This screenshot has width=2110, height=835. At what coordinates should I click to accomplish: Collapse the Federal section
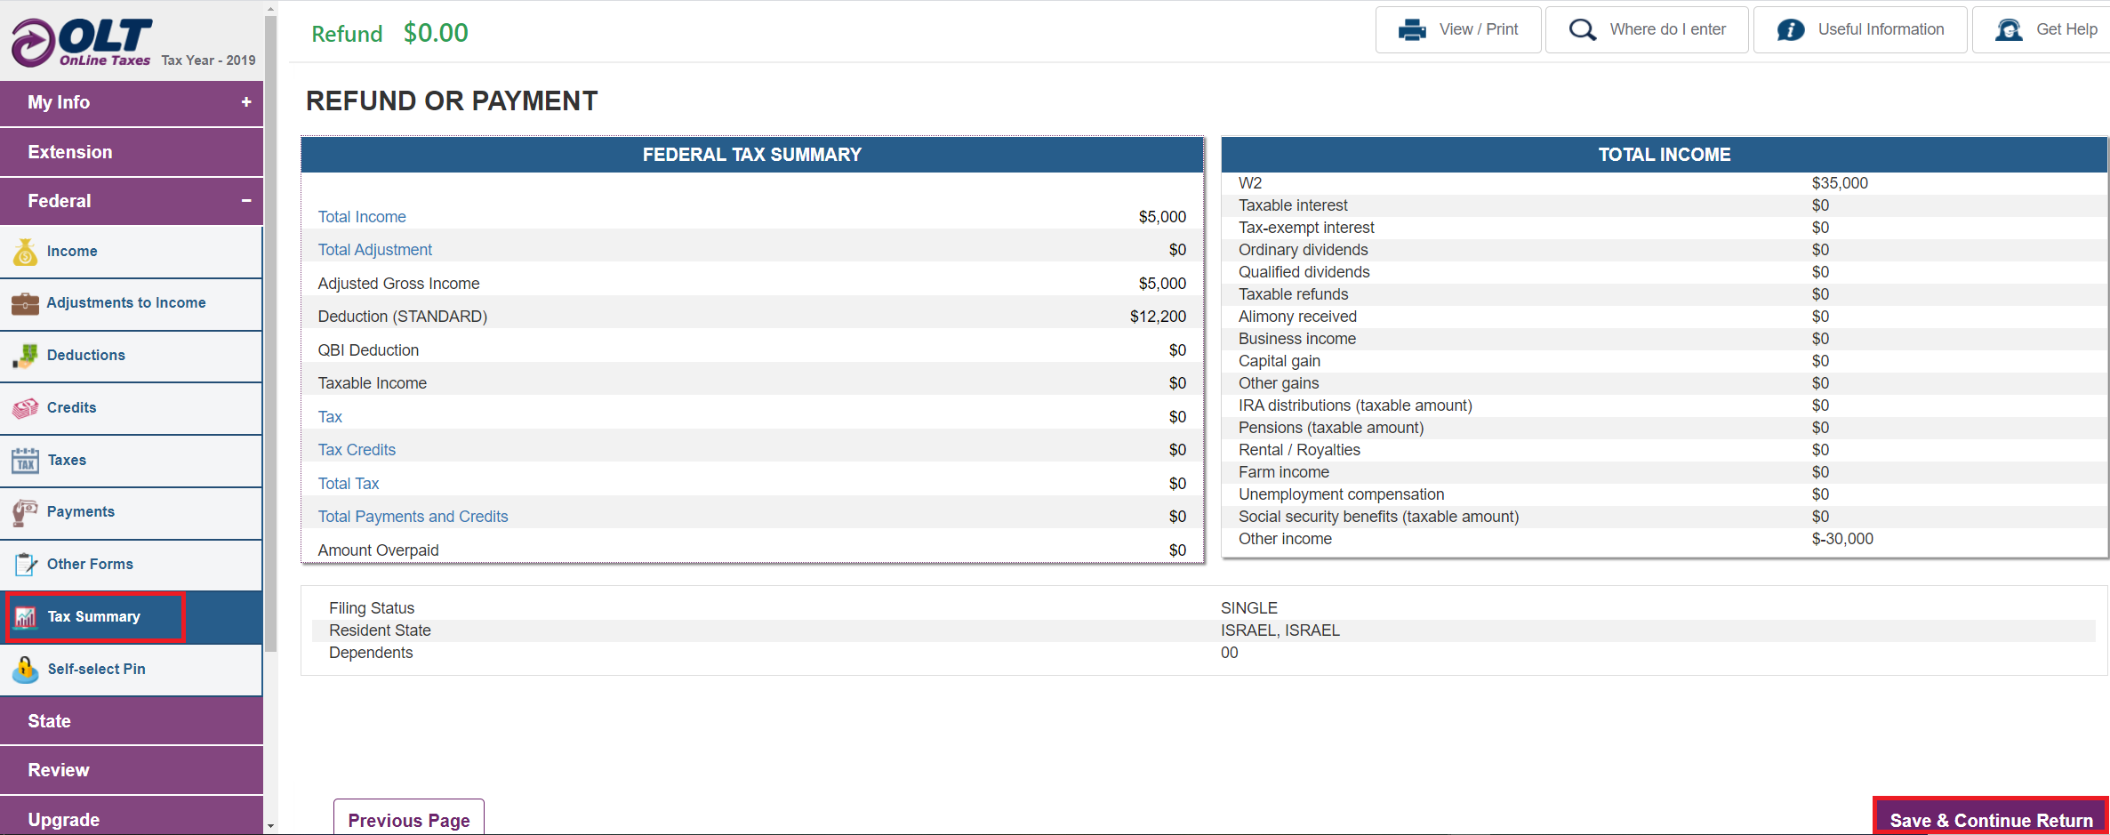pos(246,201)
